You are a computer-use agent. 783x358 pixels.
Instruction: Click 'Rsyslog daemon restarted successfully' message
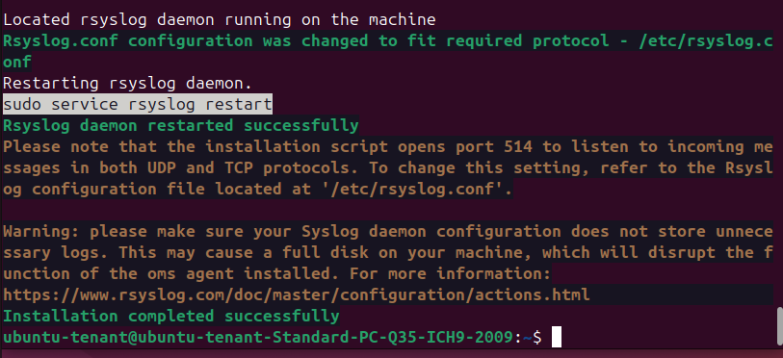pos(181,125)
